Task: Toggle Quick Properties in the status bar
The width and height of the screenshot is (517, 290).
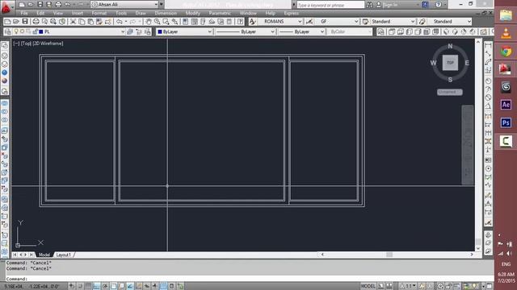Action: (172, 286)
